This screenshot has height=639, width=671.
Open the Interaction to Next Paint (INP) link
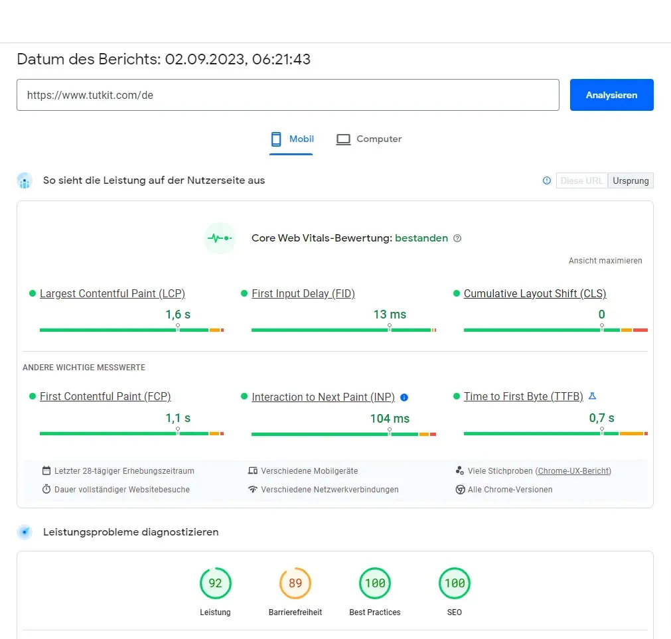coord(323,397)
